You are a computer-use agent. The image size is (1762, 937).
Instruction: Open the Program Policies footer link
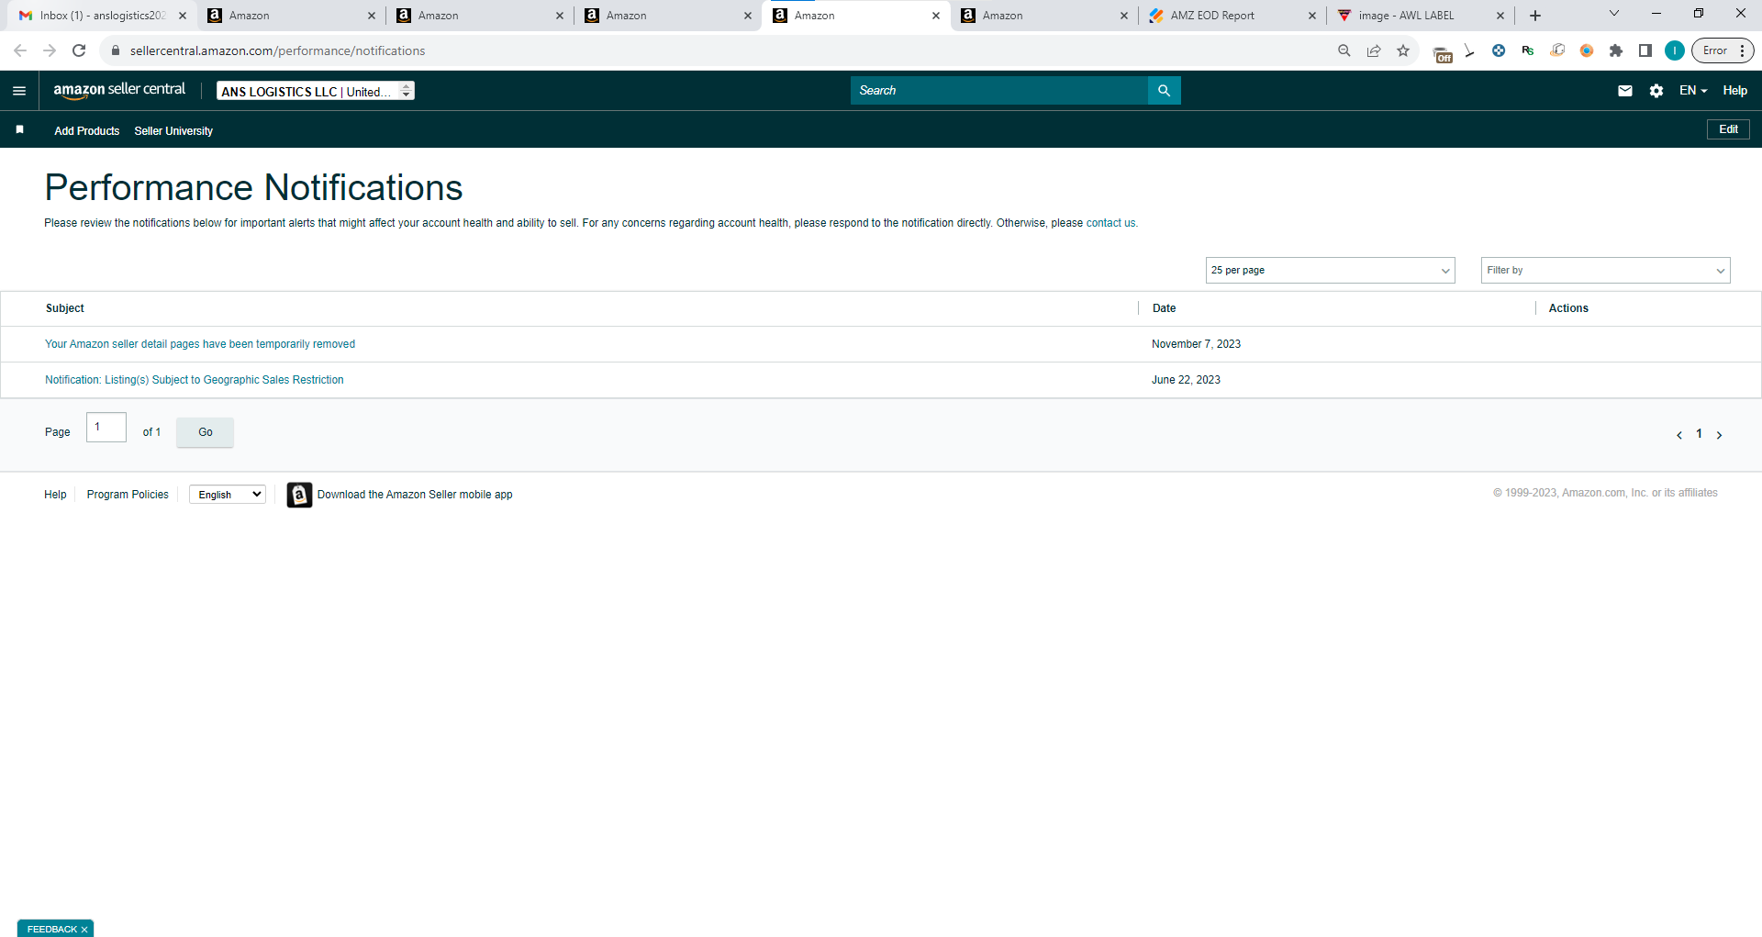[x=128, y=495]
